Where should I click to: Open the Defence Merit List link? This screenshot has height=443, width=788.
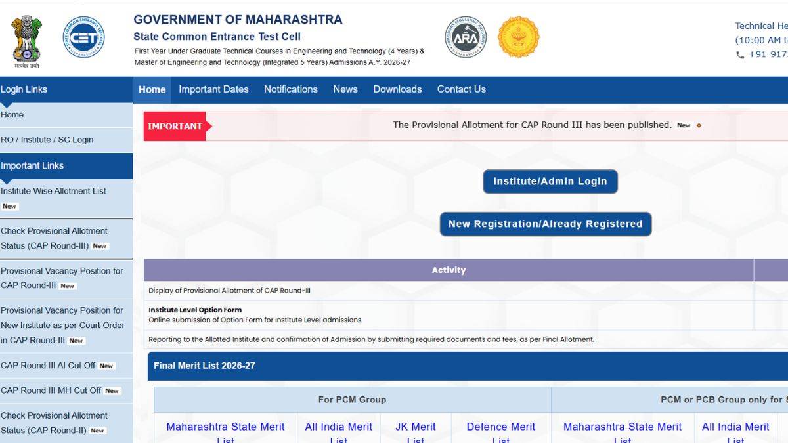pyautogui.click(x=501, y=432)
